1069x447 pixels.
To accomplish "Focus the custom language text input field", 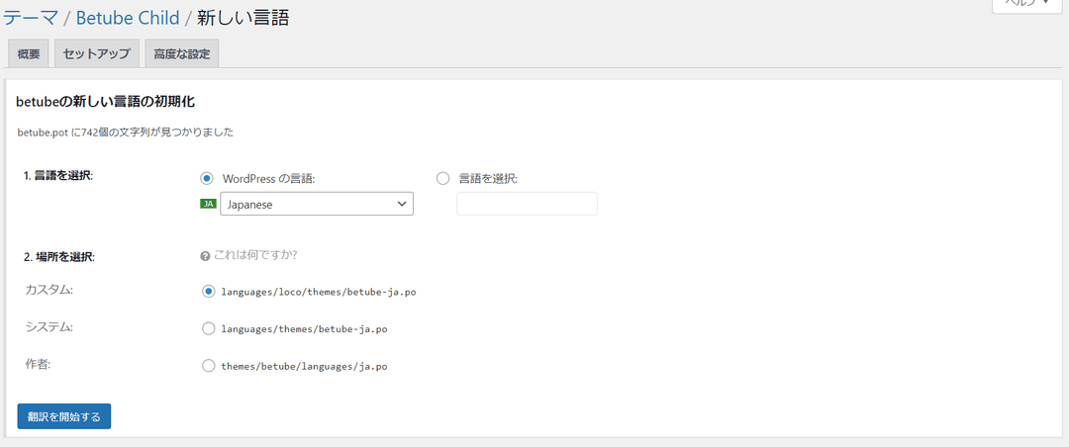I will pyautogui.click(x=527, y=204).
